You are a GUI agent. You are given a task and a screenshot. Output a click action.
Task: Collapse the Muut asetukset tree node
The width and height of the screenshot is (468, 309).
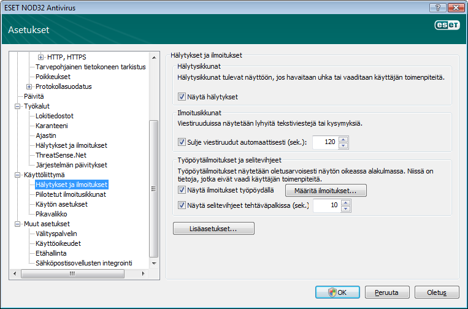[17, 224]
